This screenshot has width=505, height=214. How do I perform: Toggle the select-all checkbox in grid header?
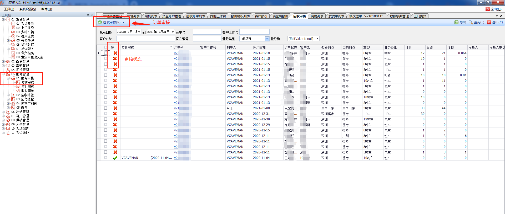(x=105, y=47)
